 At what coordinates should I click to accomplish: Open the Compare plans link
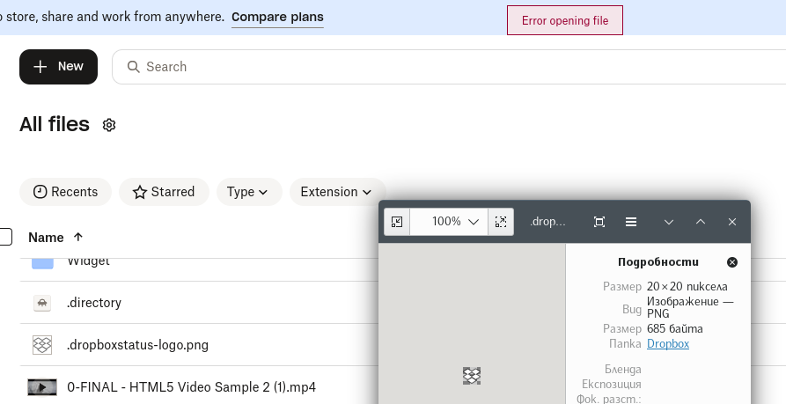(x=277, y=17)
